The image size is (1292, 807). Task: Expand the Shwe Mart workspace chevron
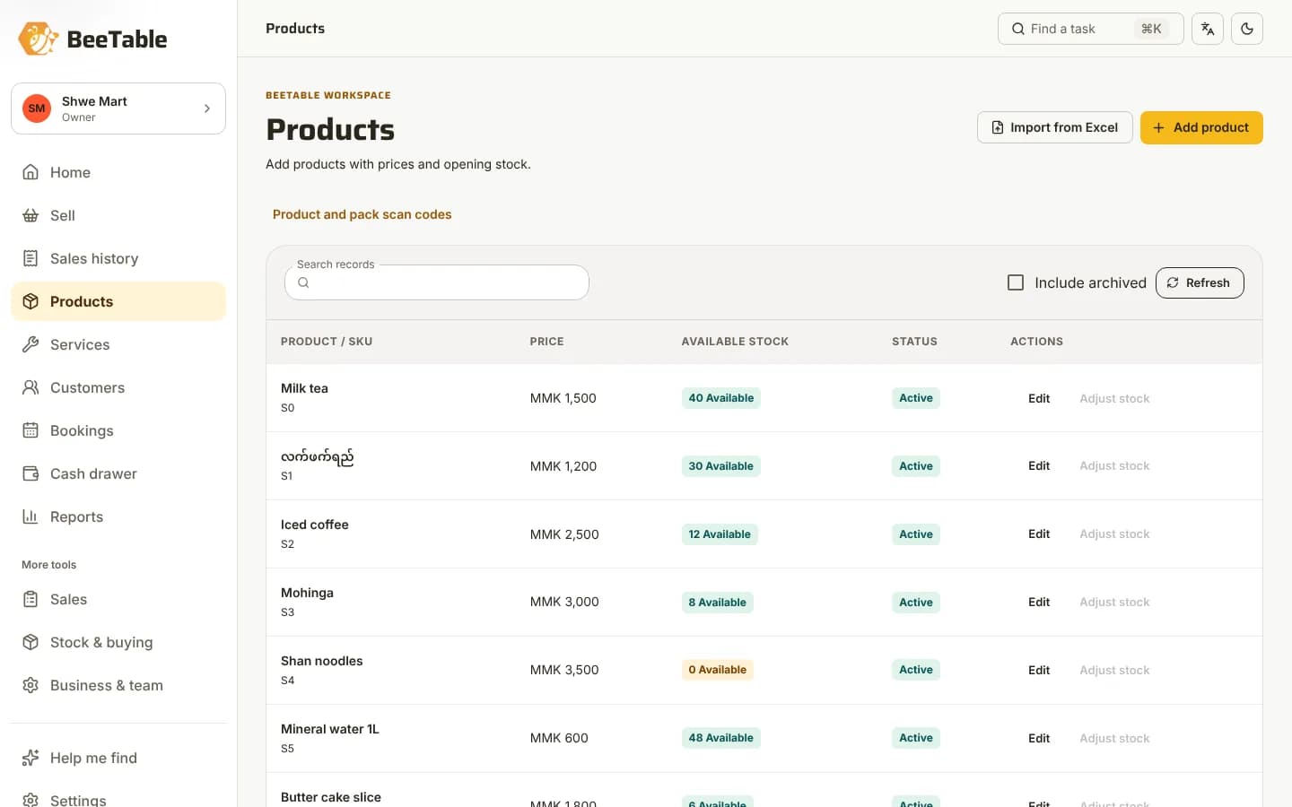(207, 108)
